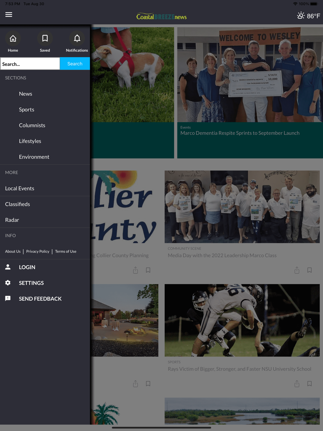The image size is (323, 431).
Task: Share the Leadership Marco Class article
Action: [x=297, y=270]
